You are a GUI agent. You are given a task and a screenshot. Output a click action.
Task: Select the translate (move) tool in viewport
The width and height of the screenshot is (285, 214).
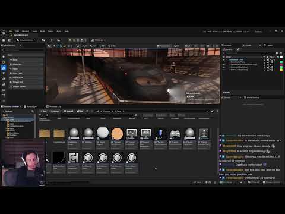coord(58,46)
